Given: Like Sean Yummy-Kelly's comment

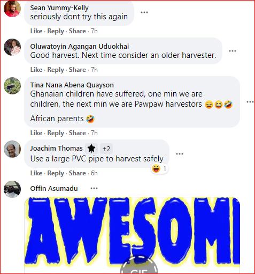Looking at the screenshot, I should point(36,31).
